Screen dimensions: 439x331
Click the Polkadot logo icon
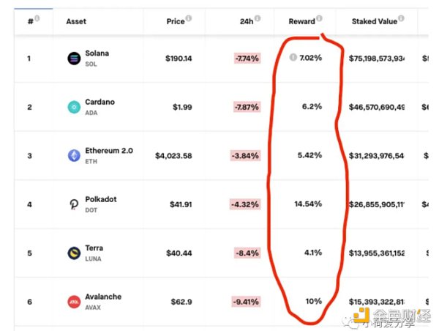tap(74, 204)
